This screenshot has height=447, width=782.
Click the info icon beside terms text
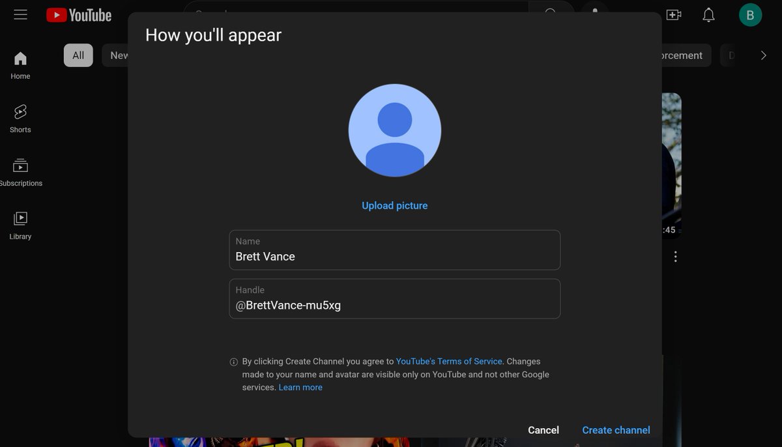pos(234,362)
